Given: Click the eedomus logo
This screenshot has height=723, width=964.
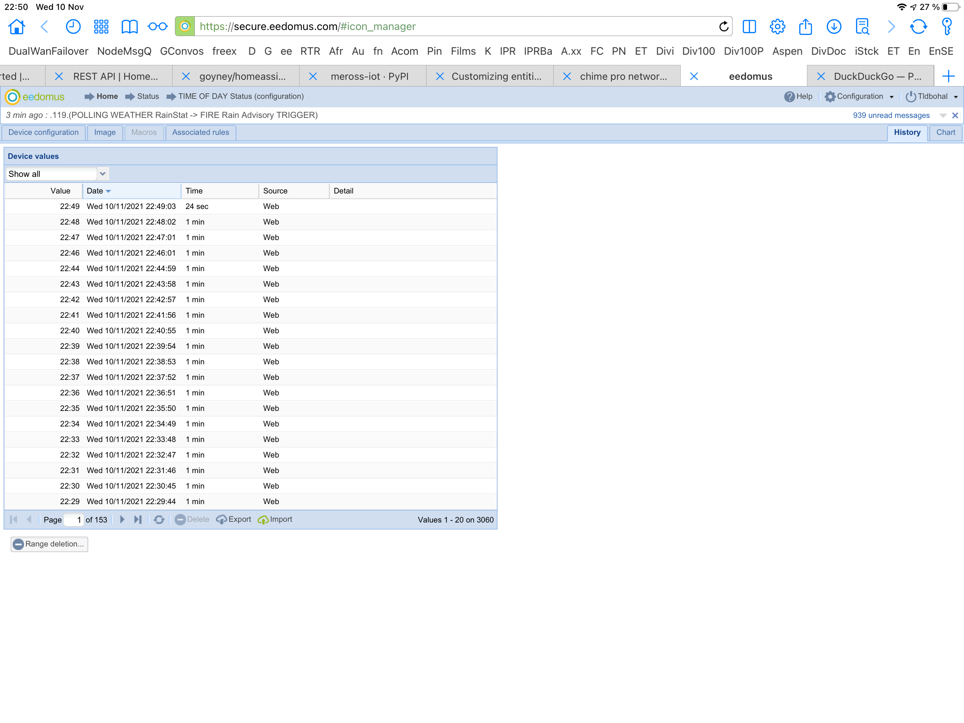Looking at the screenshot, I should coord(35,96).
